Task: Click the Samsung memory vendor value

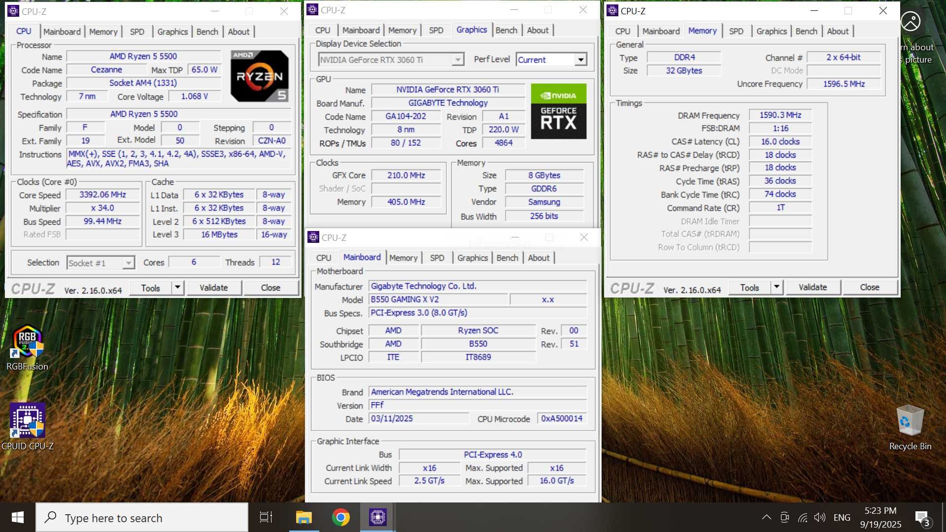Action: click(x=544, y=201)
